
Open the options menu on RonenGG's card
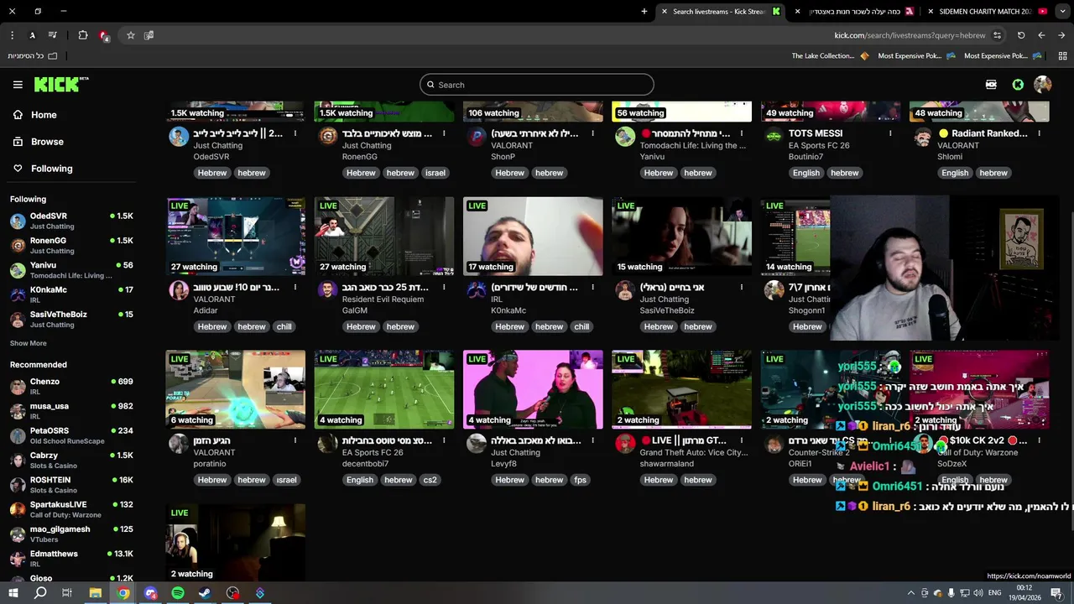tap(444, 133)
